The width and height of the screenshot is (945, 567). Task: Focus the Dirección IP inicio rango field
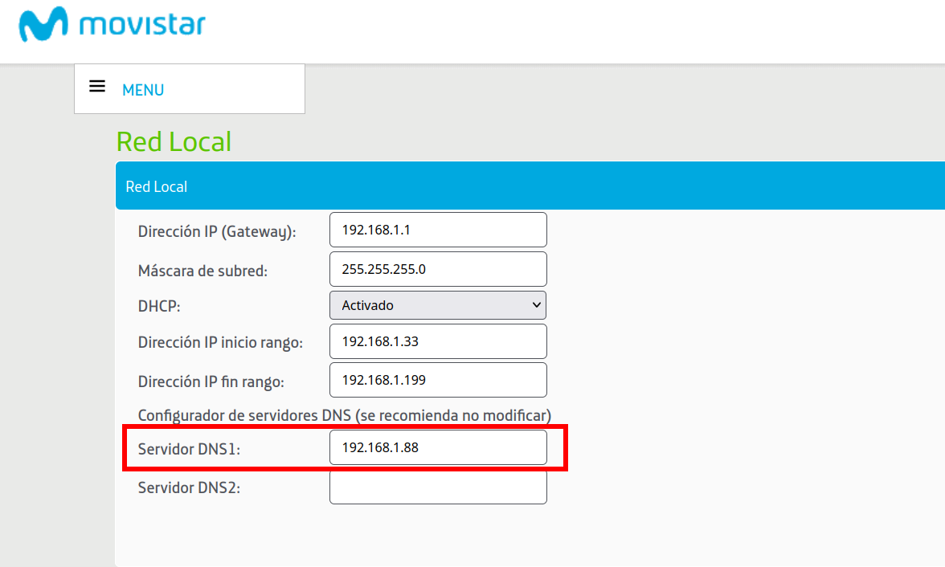click(438, 341)
